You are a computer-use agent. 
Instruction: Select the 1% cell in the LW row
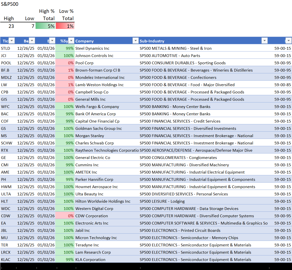coord(65,85)
